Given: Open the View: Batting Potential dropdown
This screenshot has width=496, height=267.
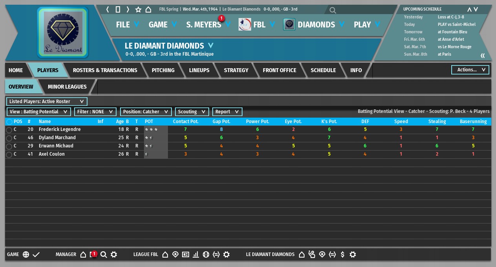Looking at the screenshot, I should click(x=38, y=112).
